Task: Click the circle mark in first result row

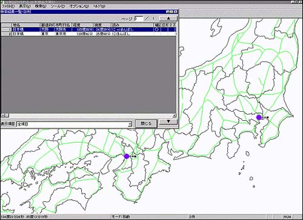Action: click(157, 30)
